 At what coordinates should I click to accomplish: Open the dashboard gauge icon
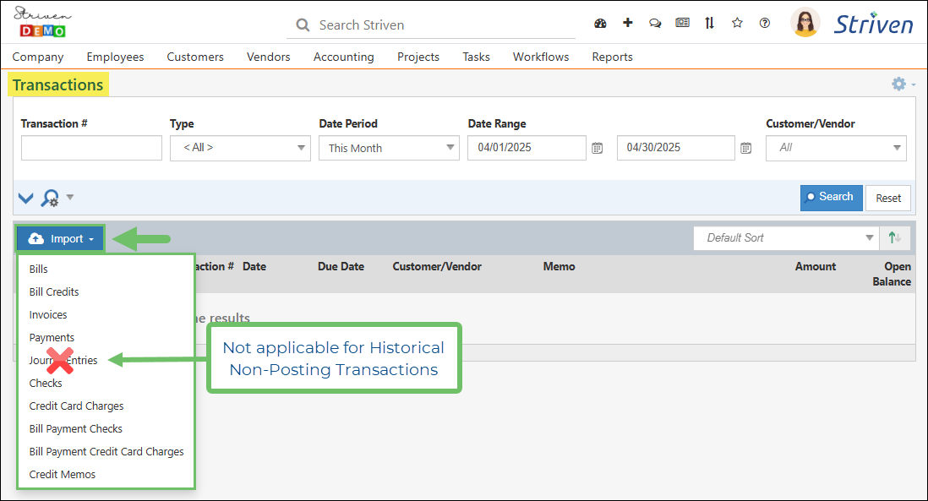(600, 23)
